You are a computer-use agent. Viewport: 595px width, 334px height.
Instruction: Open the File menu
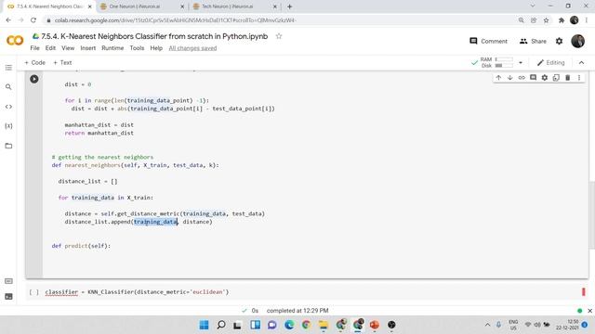[35, 48]
